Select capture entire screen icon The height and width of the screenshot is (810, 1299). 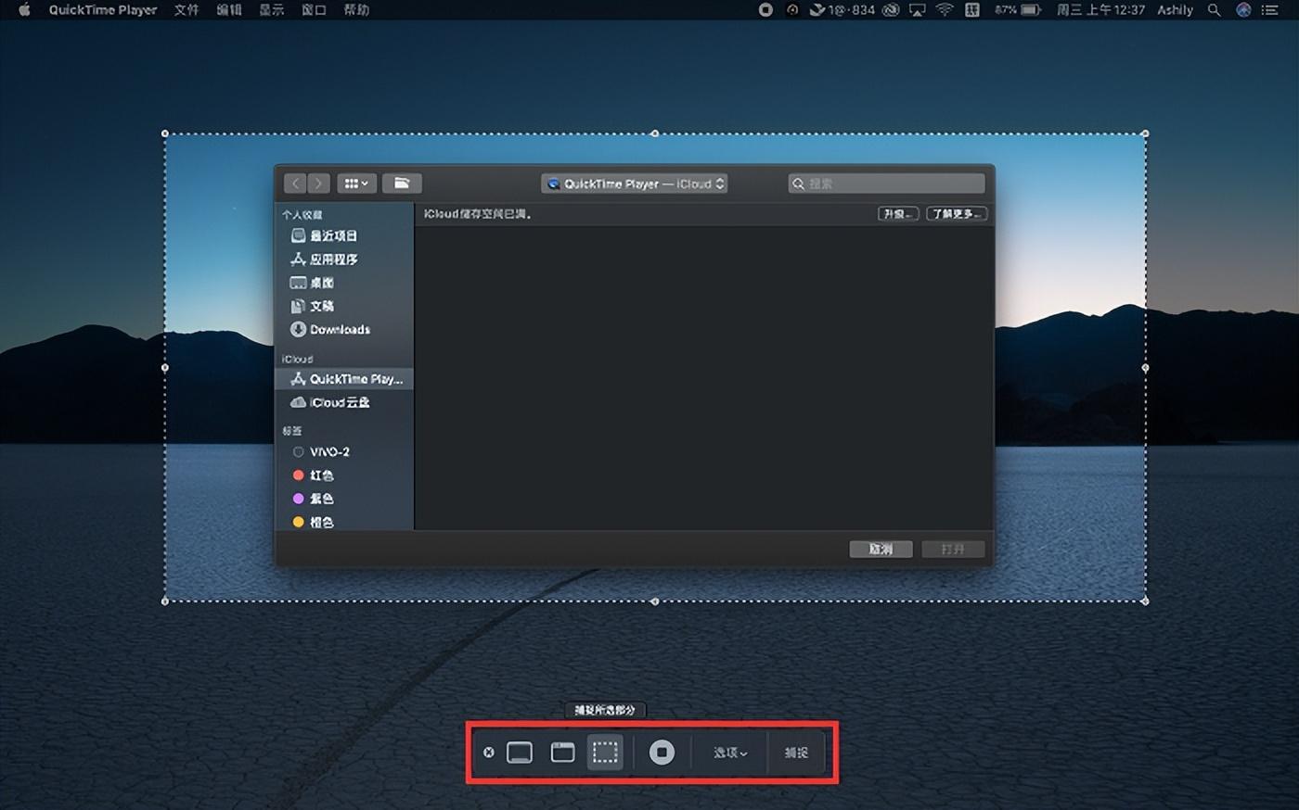(x=520, y=753)
